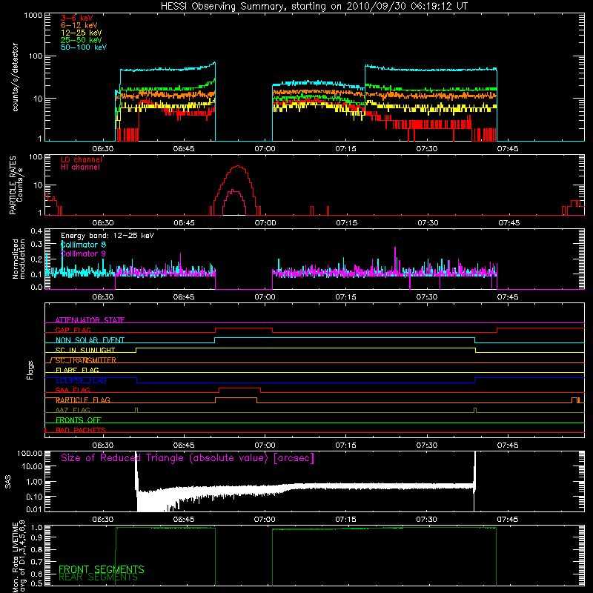
Task: Click the 100.00 tick on SAS axis
Action: tap(30, 454)
